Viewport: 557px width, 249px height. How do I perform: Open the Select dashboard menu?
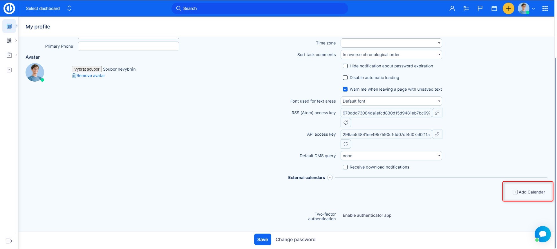point(48,8)
